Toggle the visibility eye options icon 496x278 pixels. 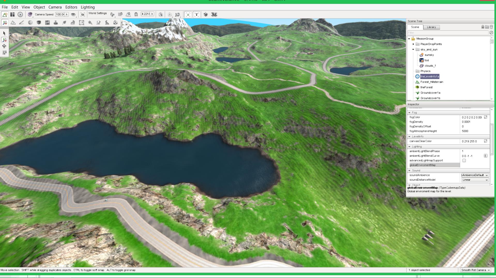click(73, 14)
